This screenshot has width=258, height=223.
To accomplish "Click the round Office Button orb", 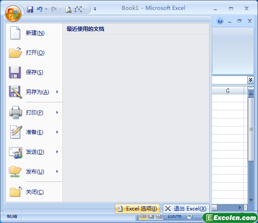I will 13,13.
